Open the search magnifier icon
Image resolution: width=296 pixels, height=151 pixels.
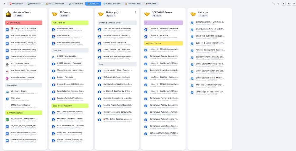(274, 4)
